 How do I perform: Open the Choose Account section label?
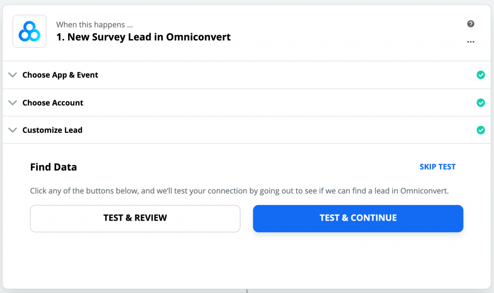[53, 103]
